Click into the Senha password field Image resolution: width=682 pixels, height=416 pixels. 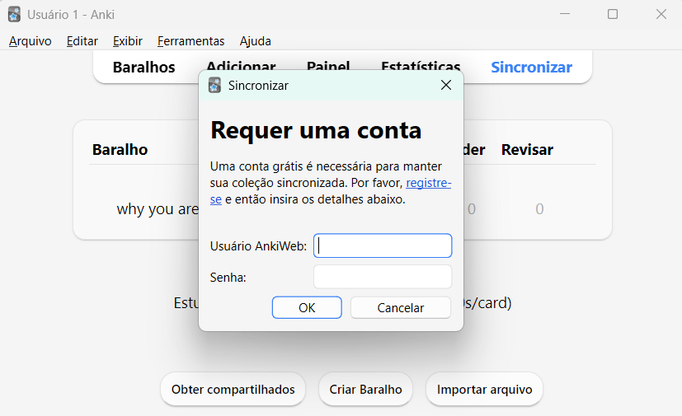point(383,277)
